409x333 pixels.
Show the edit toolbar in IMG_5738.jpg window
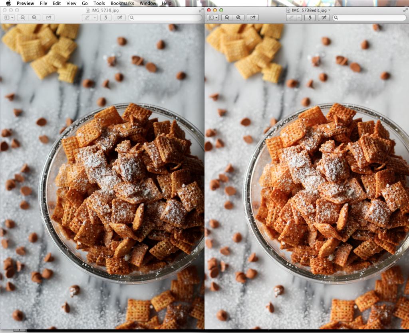pos(120,18)
